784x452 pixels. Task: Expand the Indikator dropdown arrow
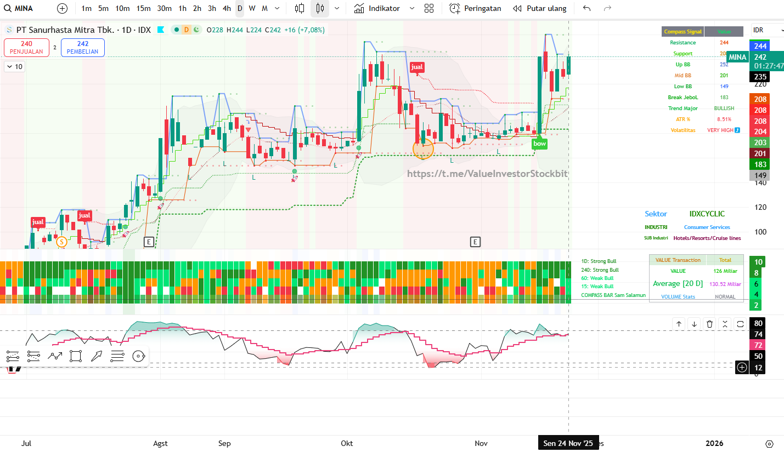tap(412, 8)
